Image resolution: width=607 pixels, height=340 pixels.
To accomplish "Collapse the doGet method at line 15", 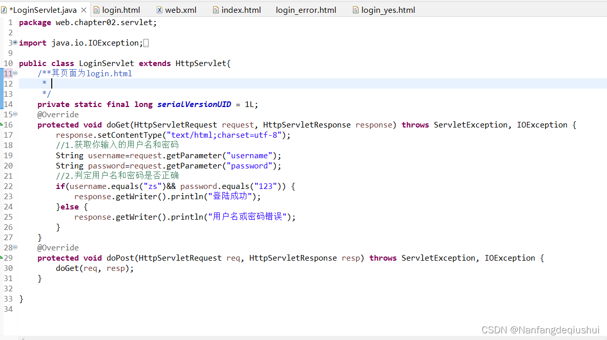I will pyautogui.click(x=14, y=114).
